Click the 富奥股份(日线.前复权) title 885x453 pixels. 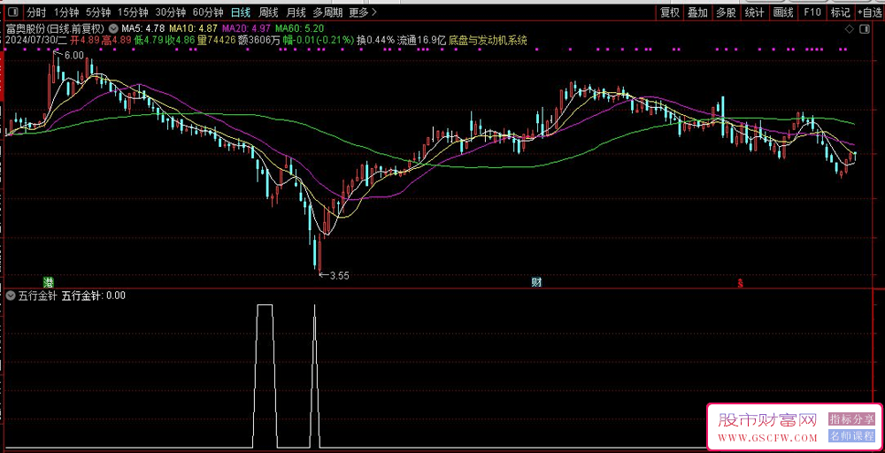(x=55, y=28)
